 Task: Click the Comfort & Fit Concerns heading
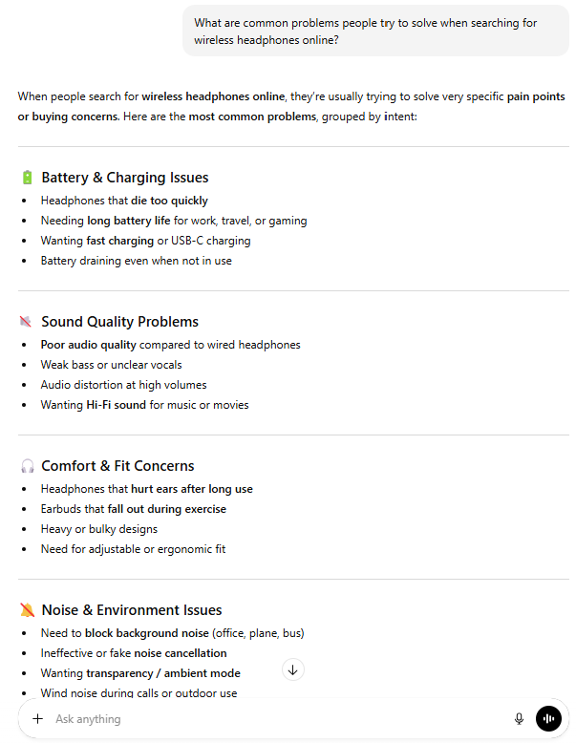pos(117,466)
